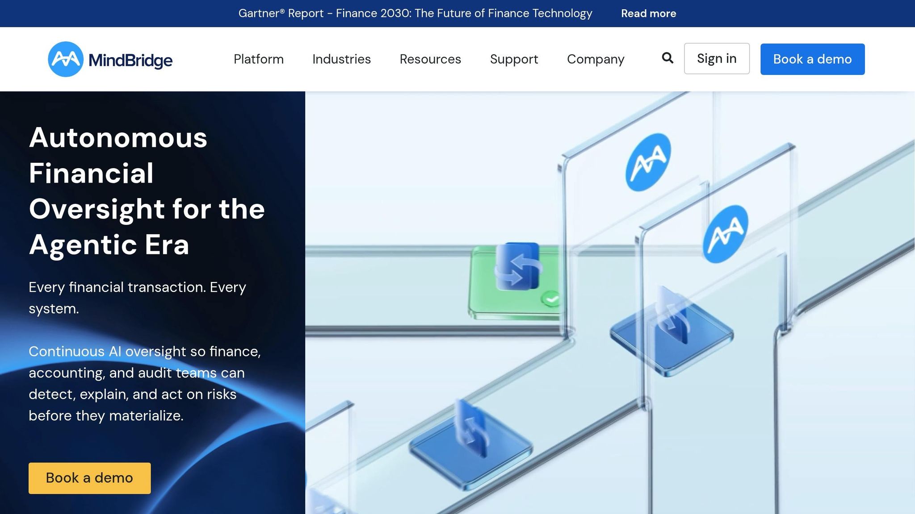Open the Resources menu
Screen dimensions: 915x514
click(430, 59)
